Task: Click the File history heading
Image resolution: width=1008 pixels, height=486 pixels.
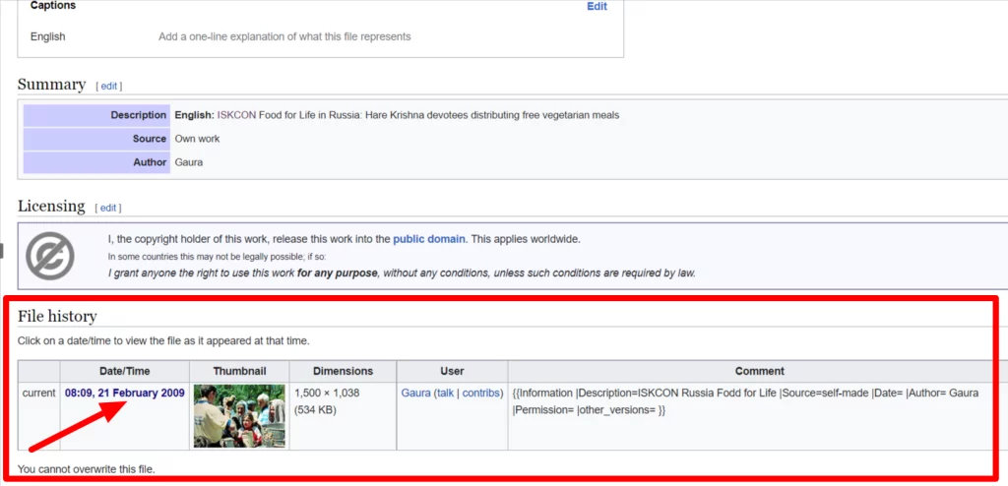Action: pyautogui.click(x=57, y=317)
